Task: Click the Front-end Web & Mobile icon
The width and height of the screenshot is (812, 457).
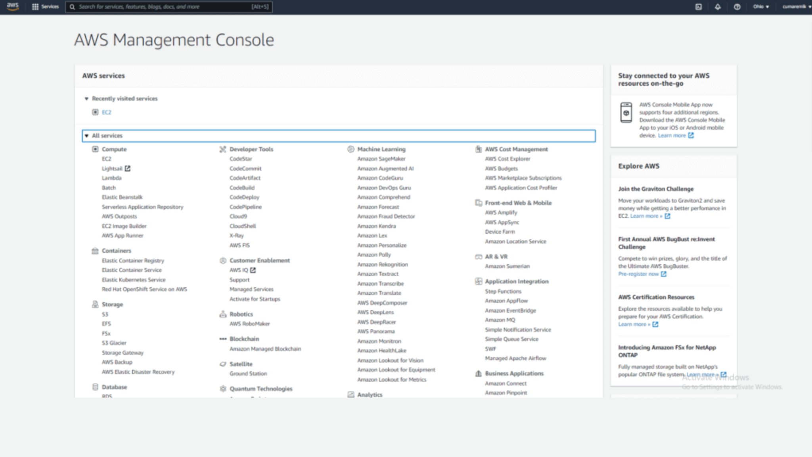Action: (479, 203)
